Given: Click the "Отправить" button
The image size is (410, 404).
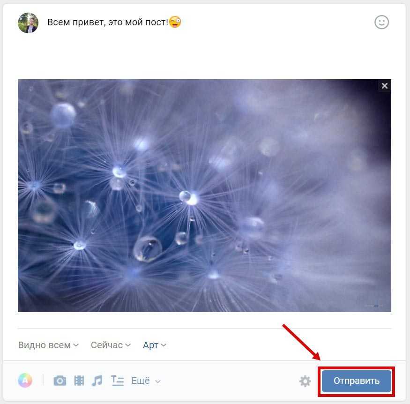Looking at the screenshot, I should [x=357, y=381].
